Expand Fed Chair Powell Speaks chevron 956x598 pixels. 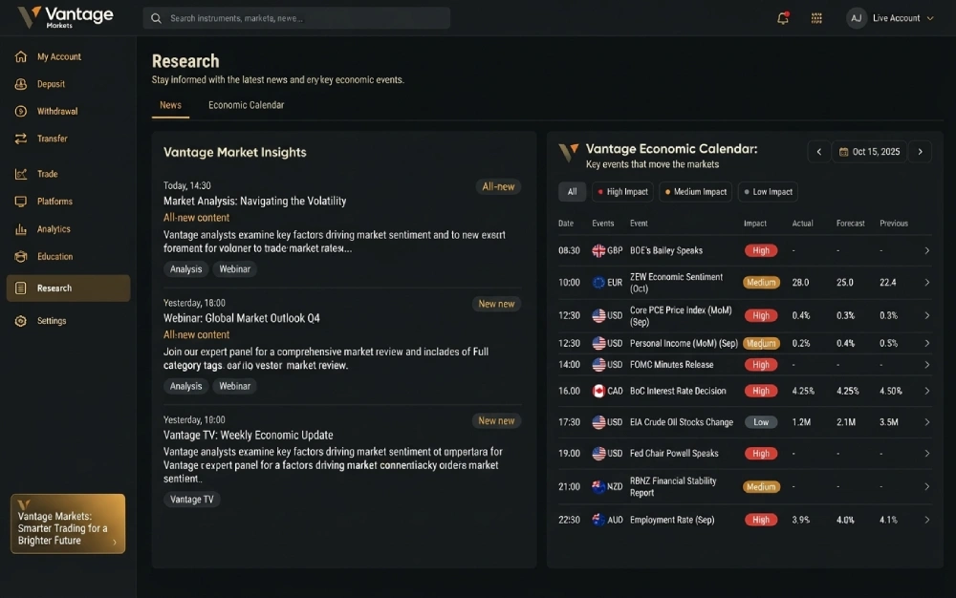tap(926, 454)
